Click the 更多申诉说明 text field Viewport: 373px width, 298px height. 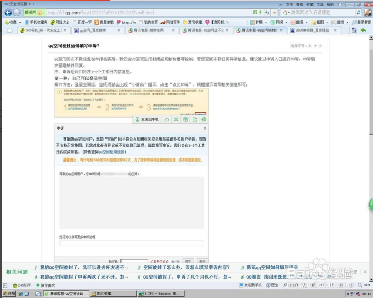pyautogui.click(x=131, y=243)
